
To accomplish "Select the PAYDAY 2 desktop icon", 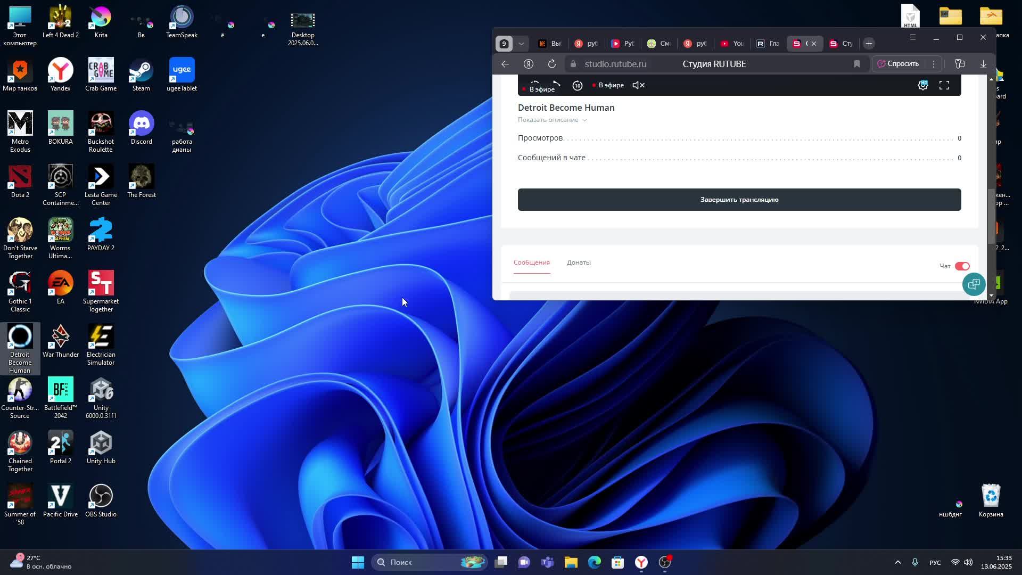I will point(101,234).
